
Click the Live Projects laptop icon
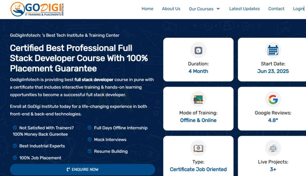273,148
